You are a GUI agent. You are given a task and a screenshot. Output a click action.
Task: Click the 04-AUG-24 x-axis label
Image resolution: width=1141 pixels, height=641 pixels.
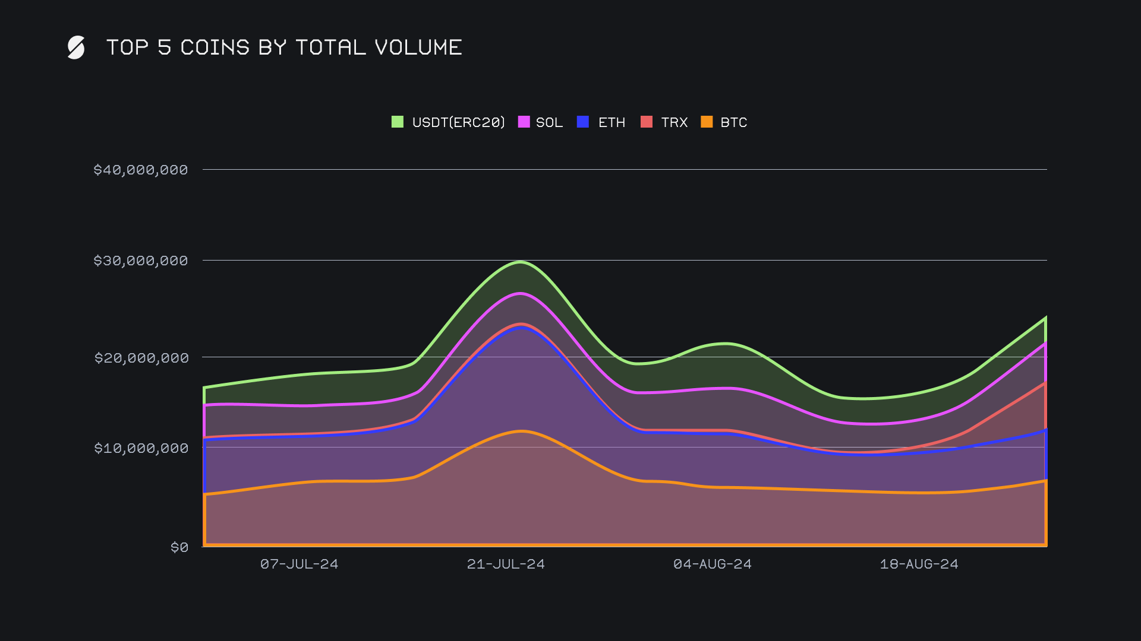click(x=712, y=564)
